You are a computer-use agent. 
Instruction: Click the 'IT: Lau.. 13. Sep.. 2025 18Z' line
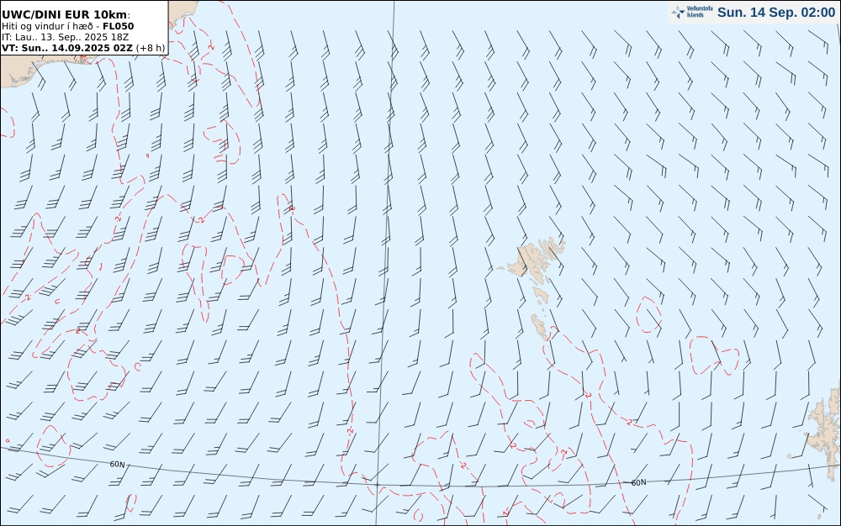(65, 37)
